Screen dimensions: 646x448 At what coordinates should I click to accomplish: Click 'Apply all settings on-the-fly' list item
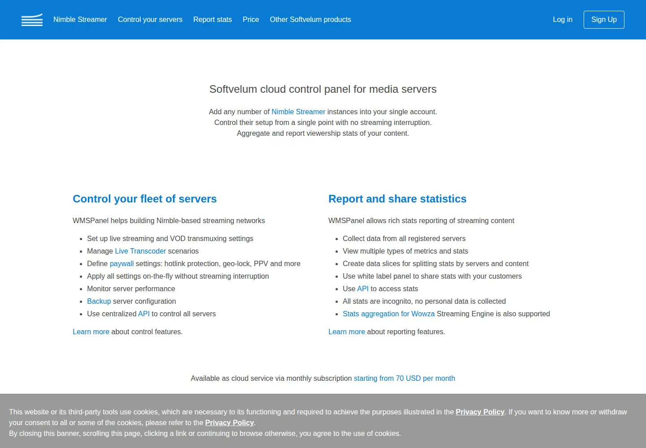tap(178, 276)
